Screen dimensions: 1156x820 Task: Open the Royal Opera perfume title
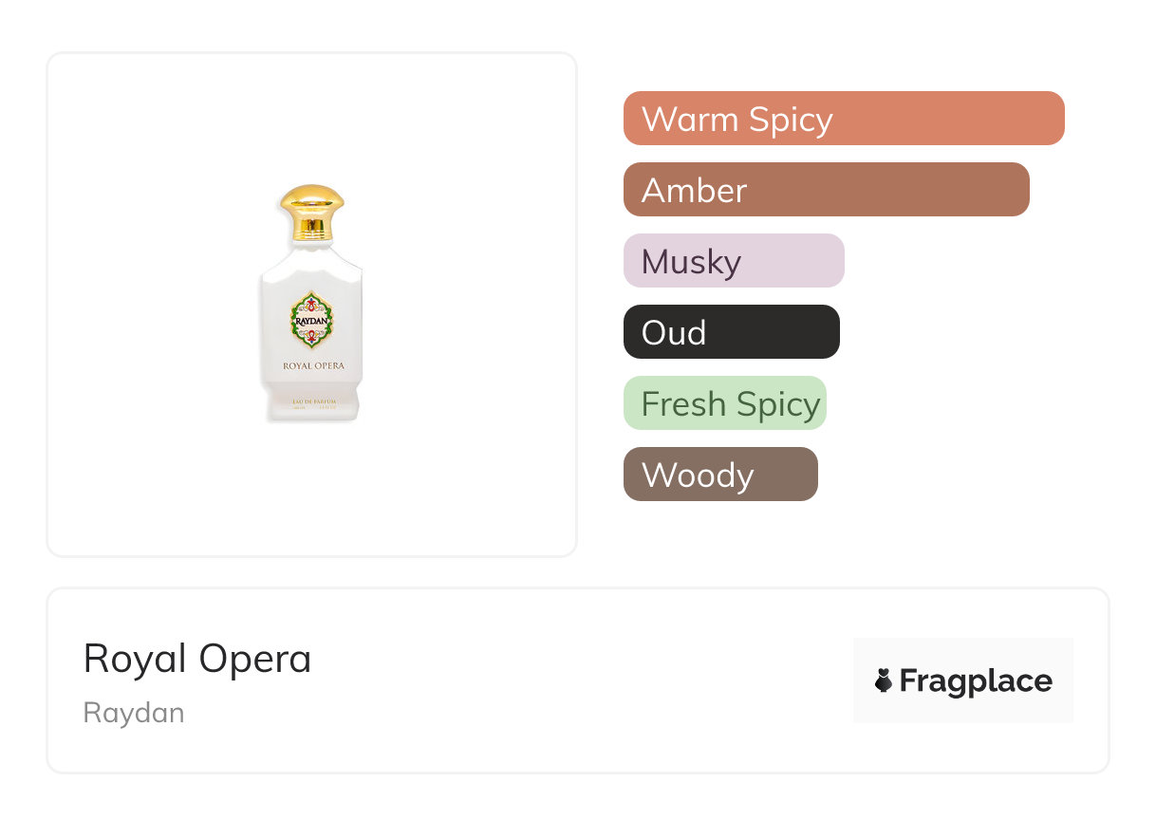click(197, 659)
